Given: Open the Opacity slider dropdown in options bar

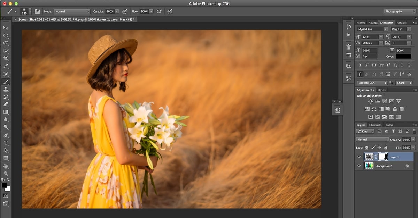Looking at the screenshot, I should click(117, 11).
